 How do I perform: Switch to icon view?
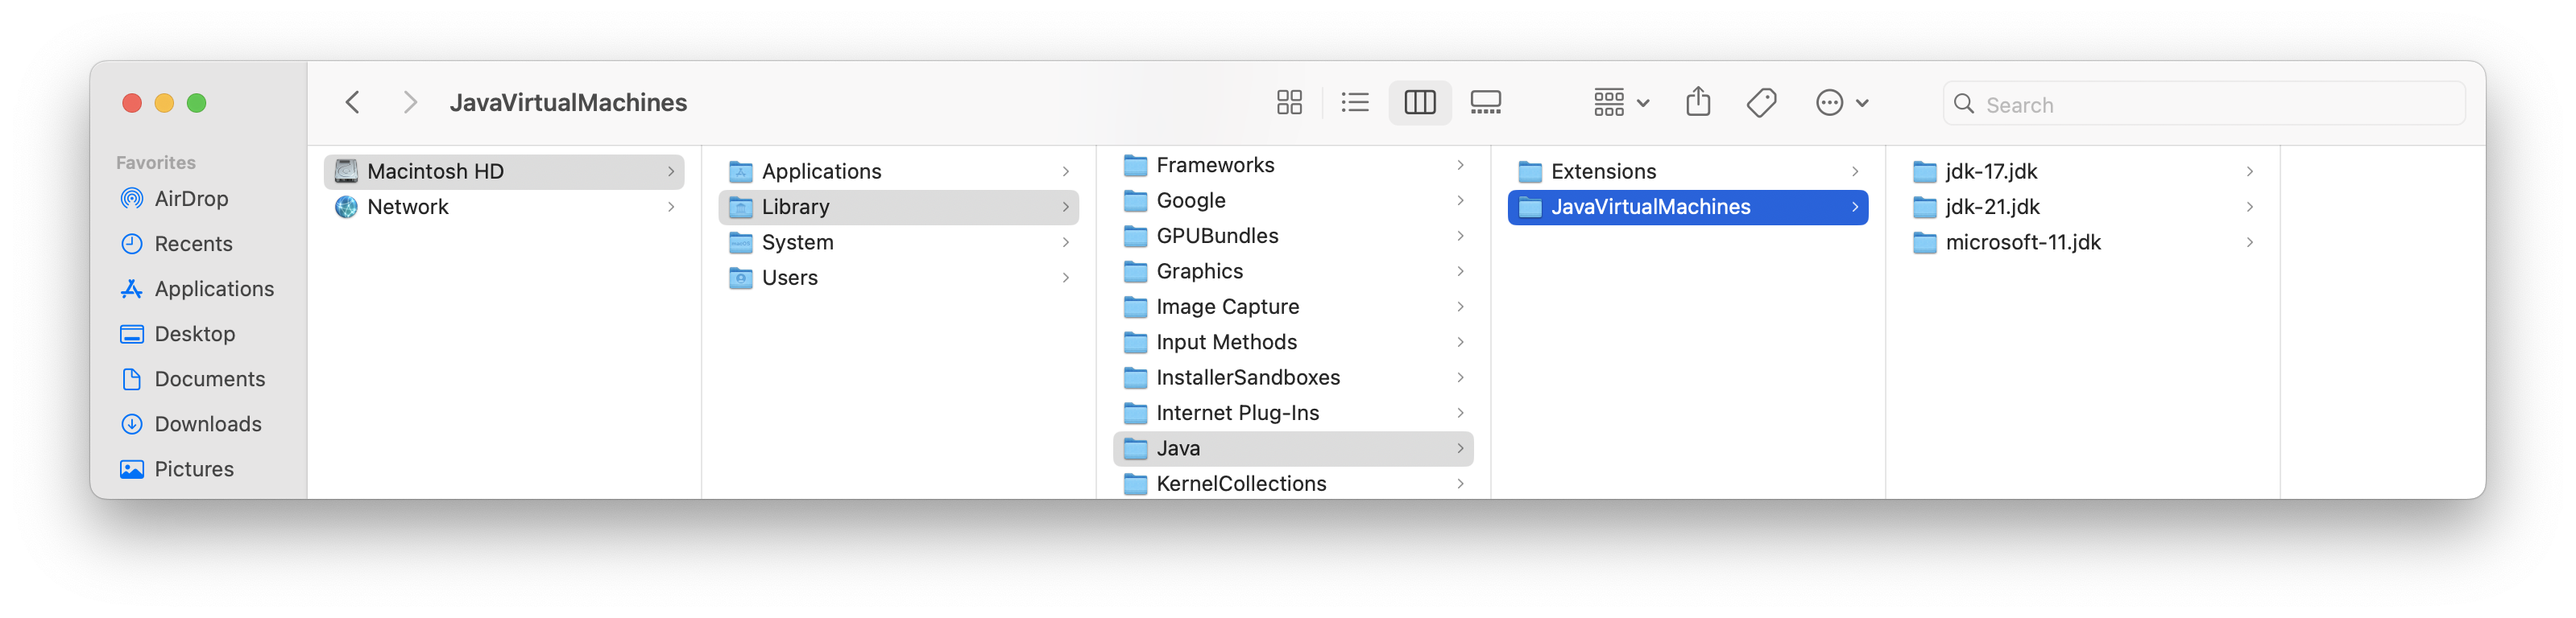pyautogui.click(x=1289, y=102)
